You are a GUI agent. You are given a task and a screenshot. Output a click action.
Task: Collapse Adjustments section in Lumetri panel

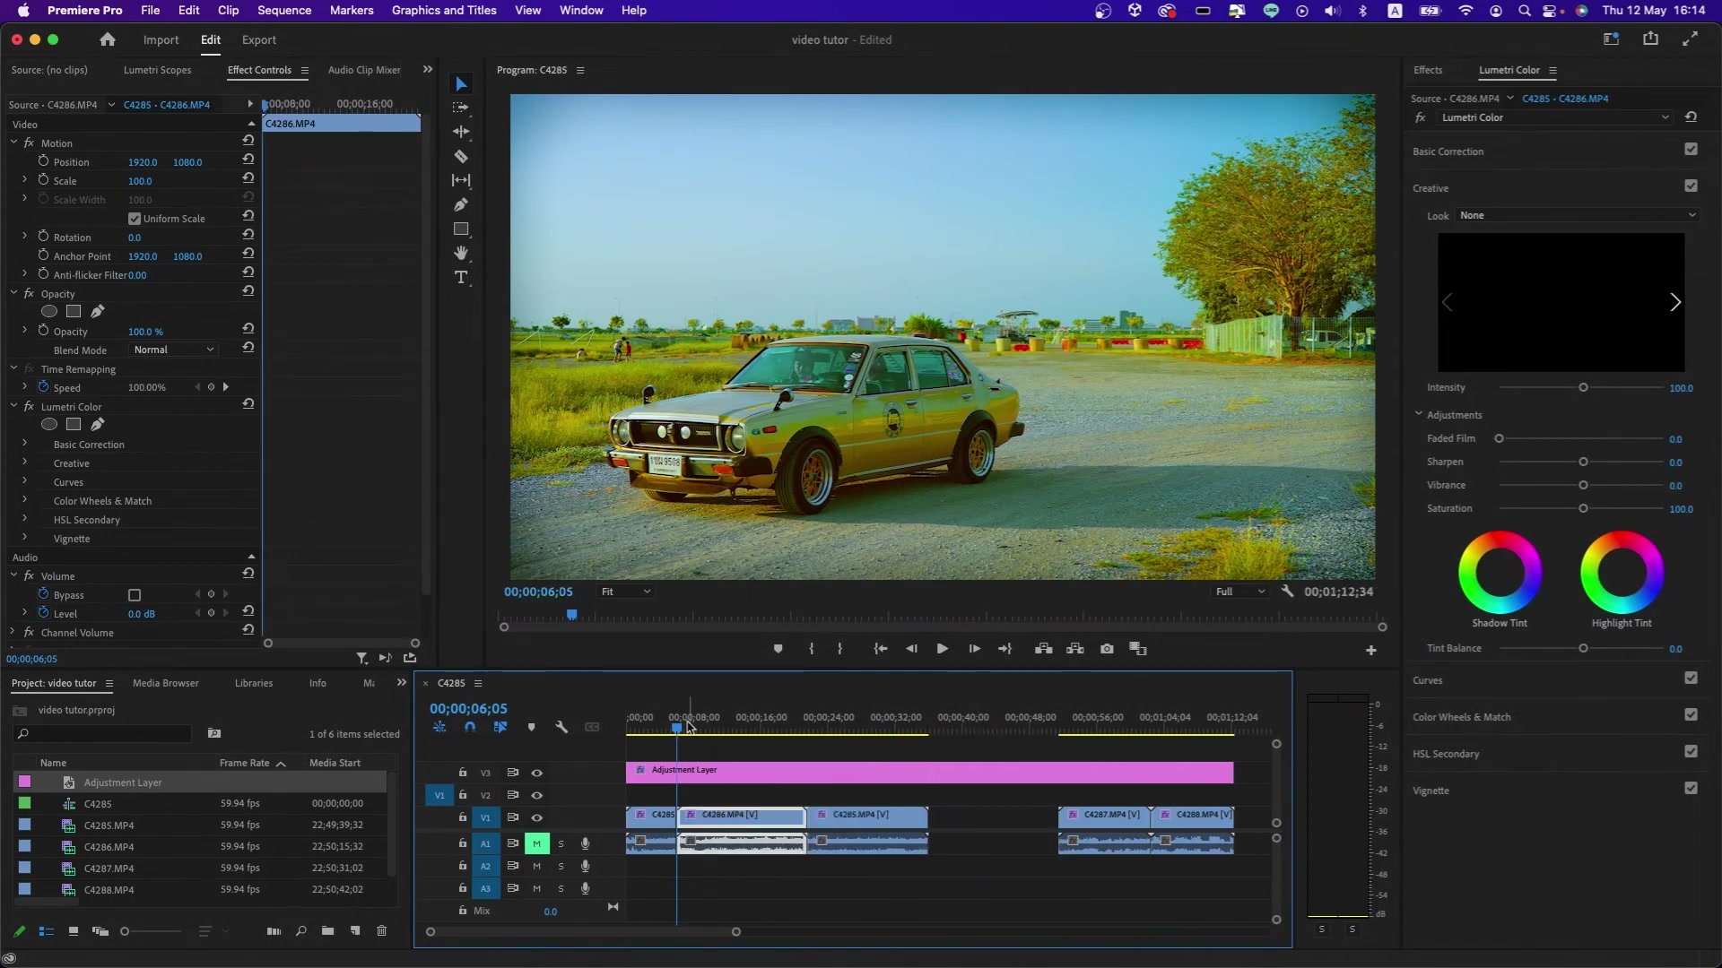click(1419, 414)
